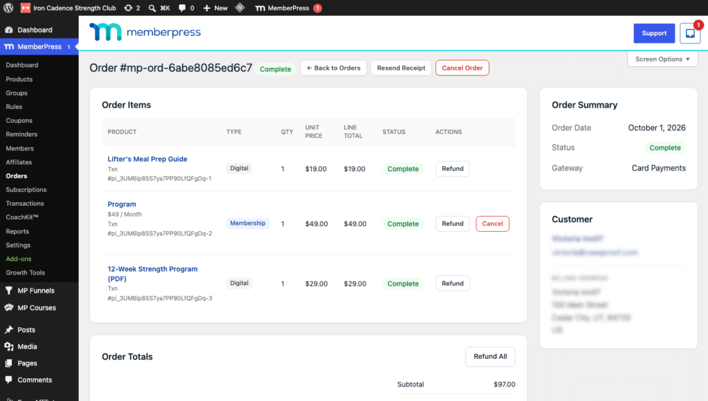Open Program product link
The image size is (708, 401).
coord(122,204)
